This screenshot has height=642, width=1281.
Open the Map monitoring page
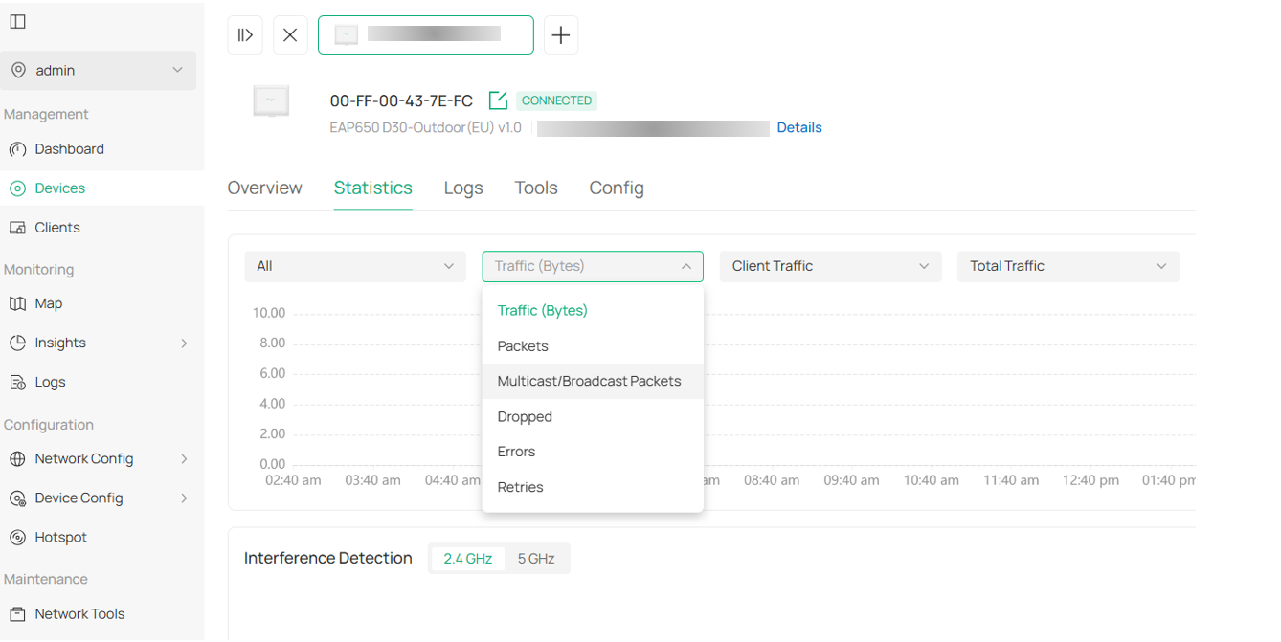tap(48, 303)
